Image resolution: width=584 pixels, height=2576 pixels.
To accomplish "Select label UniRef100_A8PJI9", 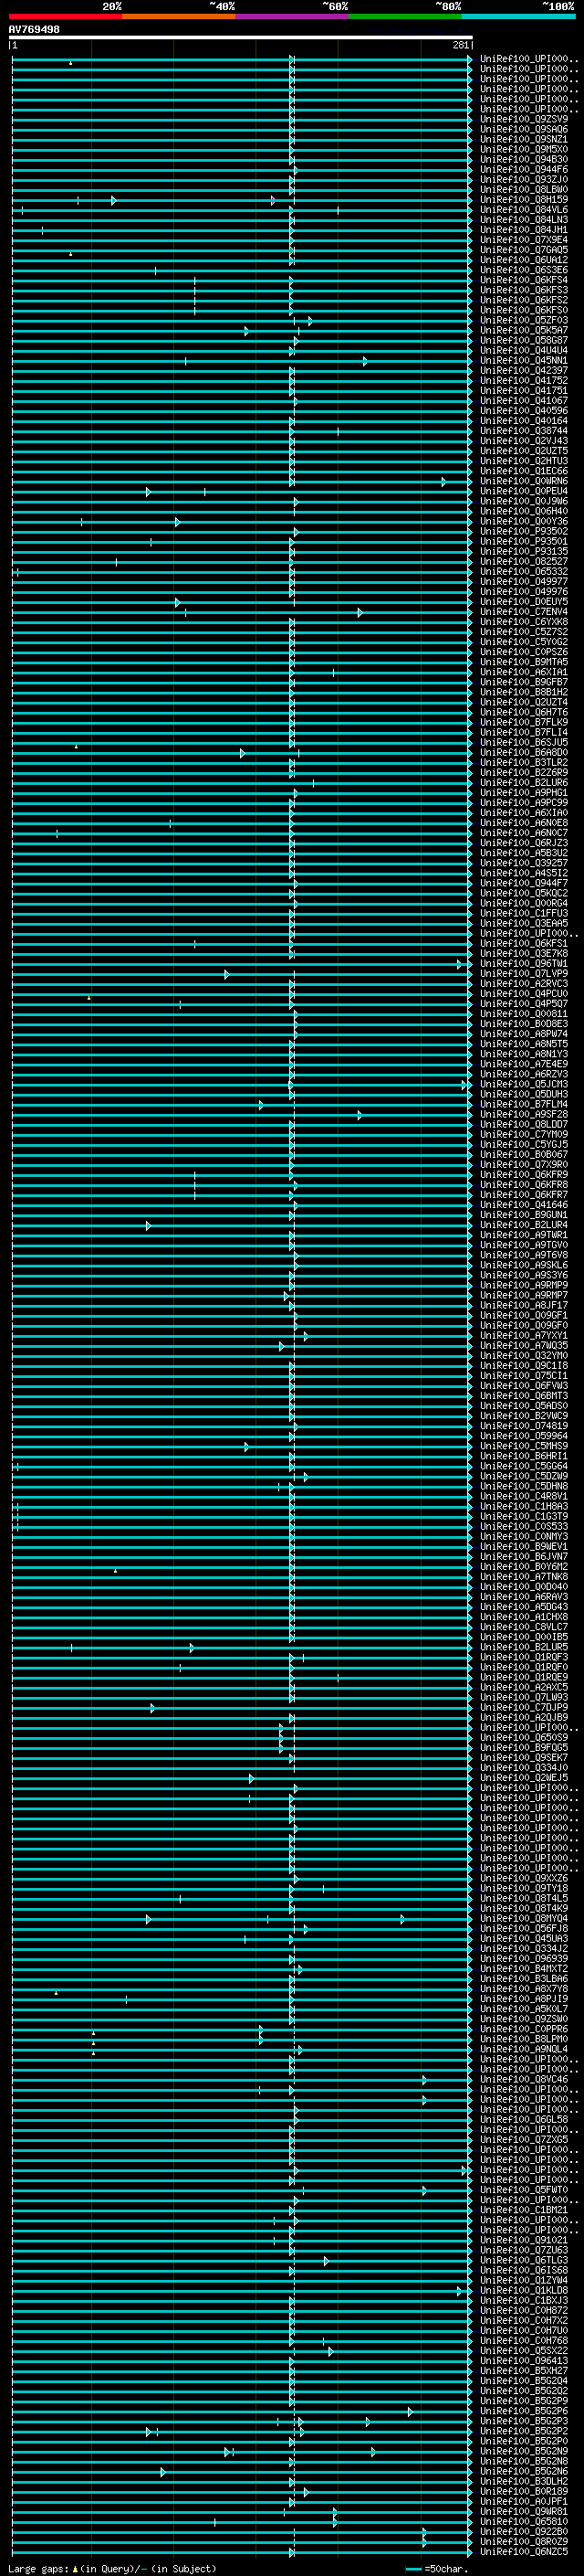I will 524,1999.
